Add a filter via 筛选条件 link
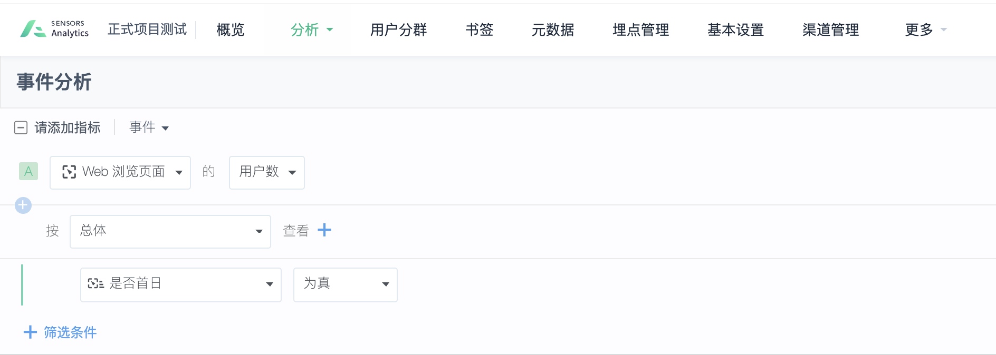The width and height of the screenshot is (996, 355). 70,332
